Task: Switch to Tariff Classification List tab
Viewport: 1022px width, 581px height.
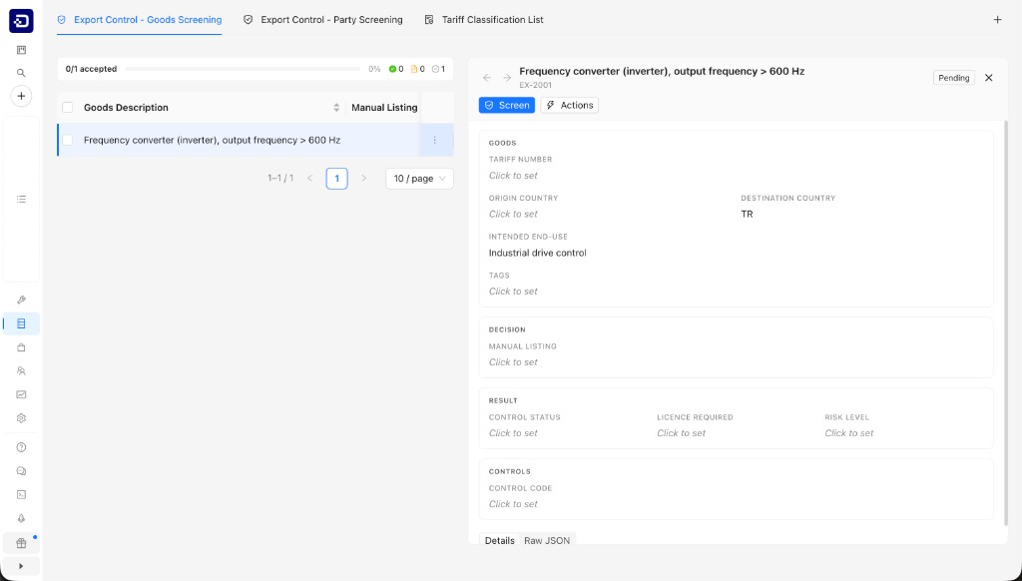Action: [484, 20]
